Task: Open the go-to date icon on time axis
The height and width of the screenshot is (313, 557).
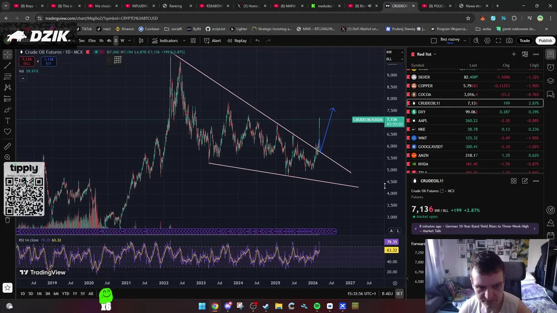Action: 395,283
